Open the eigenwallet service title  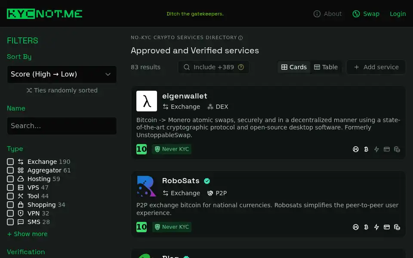point(185,96)
